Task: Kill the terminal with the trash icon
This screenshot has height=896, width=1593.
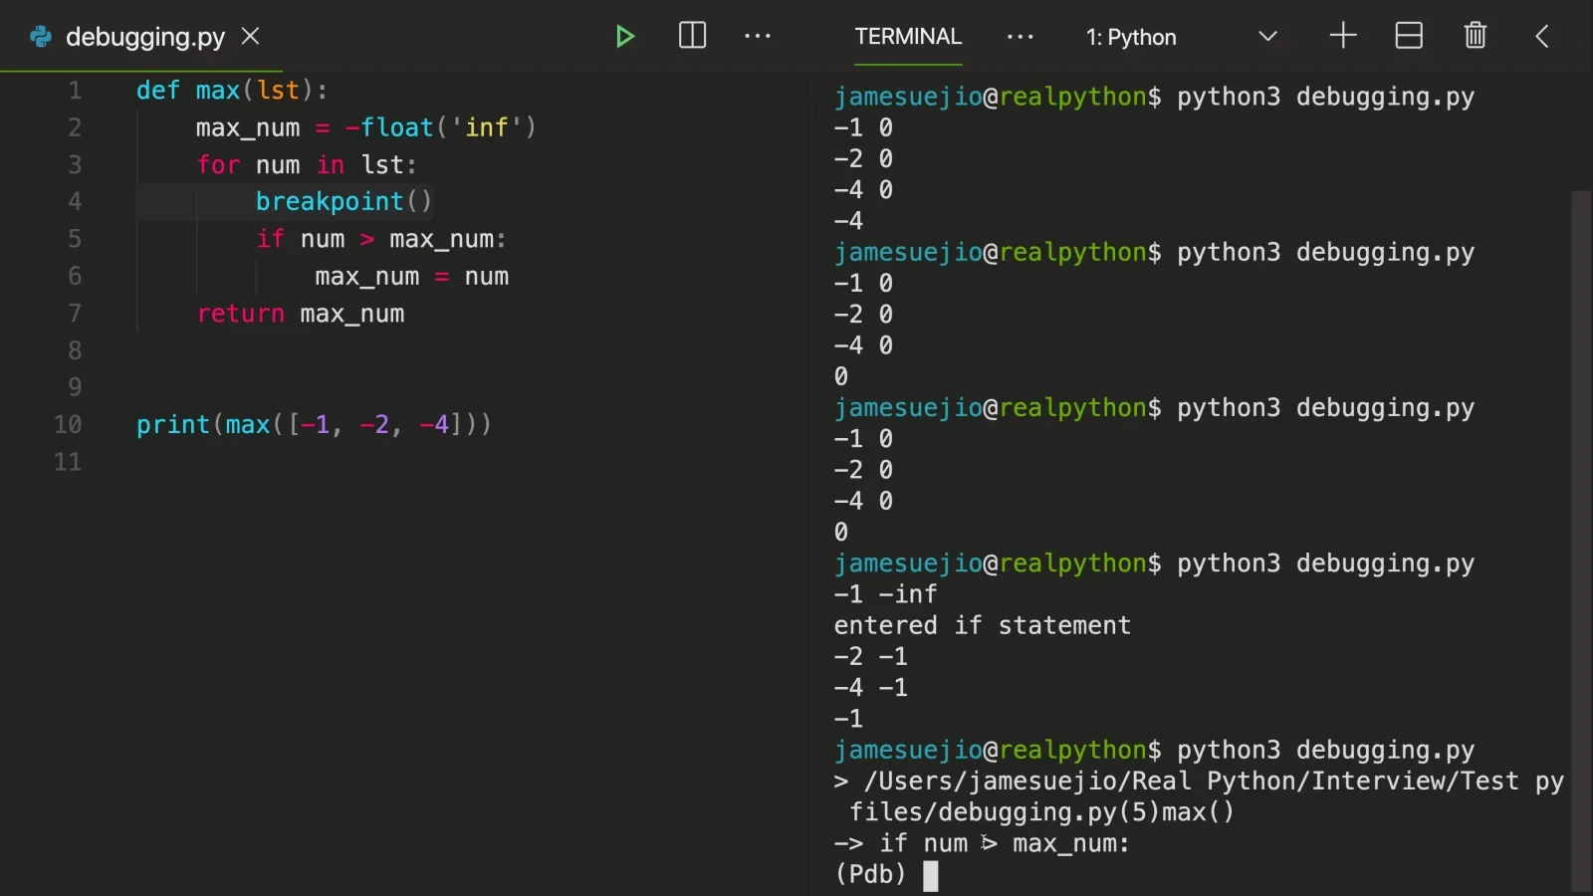Action: (x=1476, y=36)
